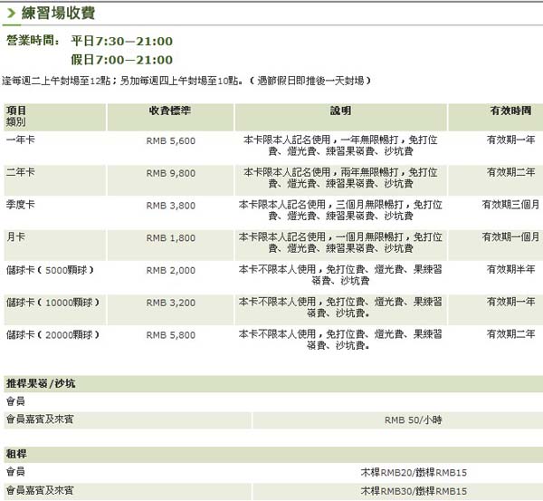
Task: Choose the 季度卡 row label
Action: click(20, 206)
